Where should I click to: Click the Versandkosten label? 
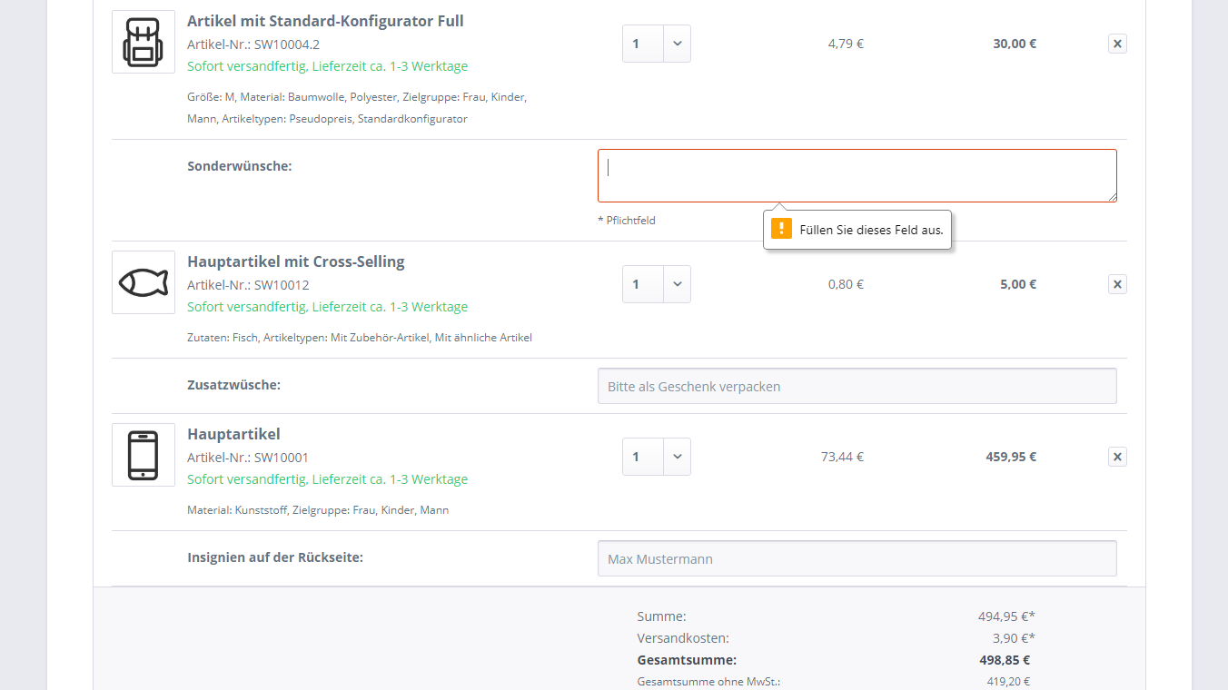point(683,638)
